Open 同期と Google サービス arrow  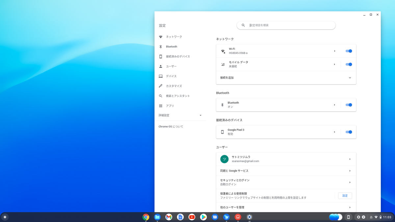point(350,171)
